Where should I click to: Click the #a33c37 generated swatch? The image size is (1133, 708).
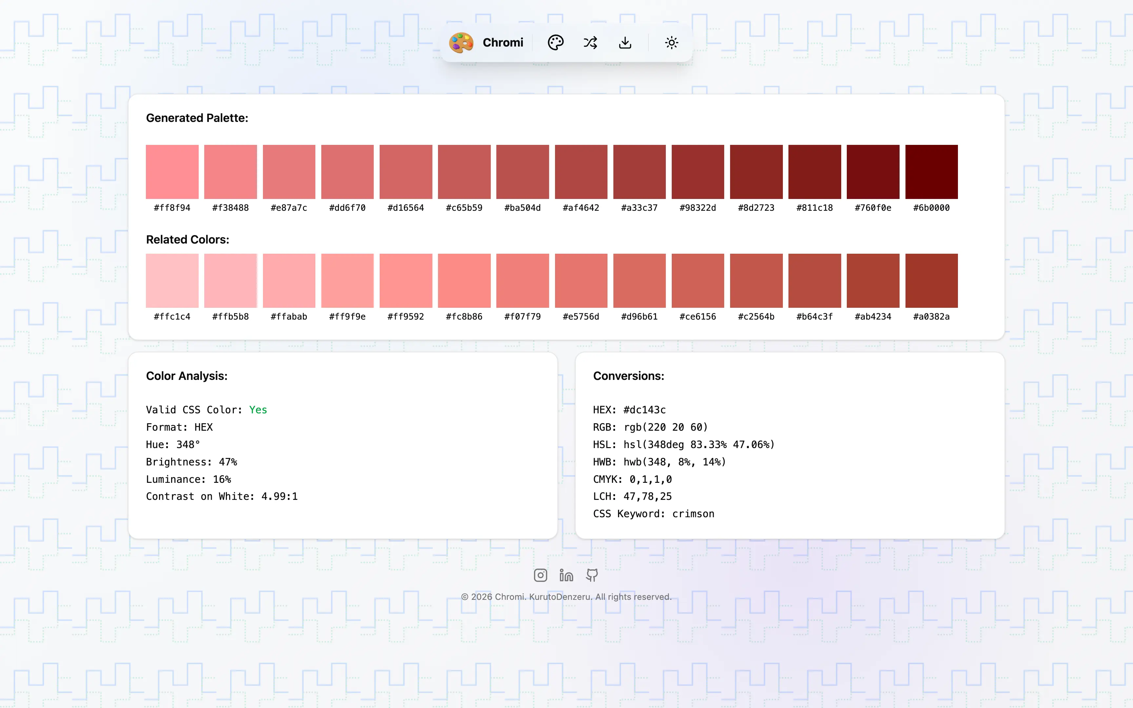tap(639, 171)
